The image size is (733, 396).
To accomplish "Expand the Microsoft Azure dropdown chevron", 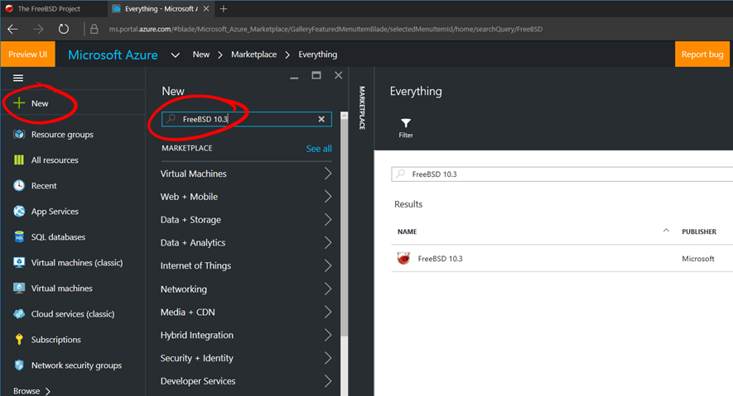I will (176, 55).
